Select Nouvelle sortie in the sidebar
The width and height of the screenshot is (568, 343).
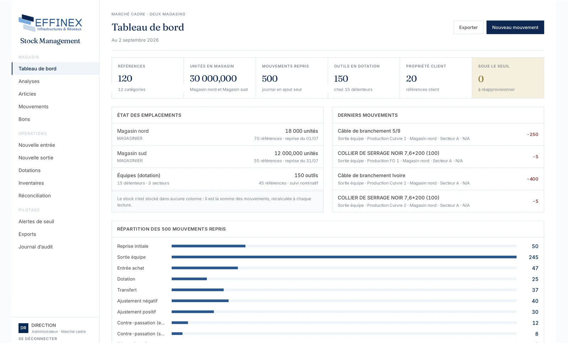[x=55, y=158]
